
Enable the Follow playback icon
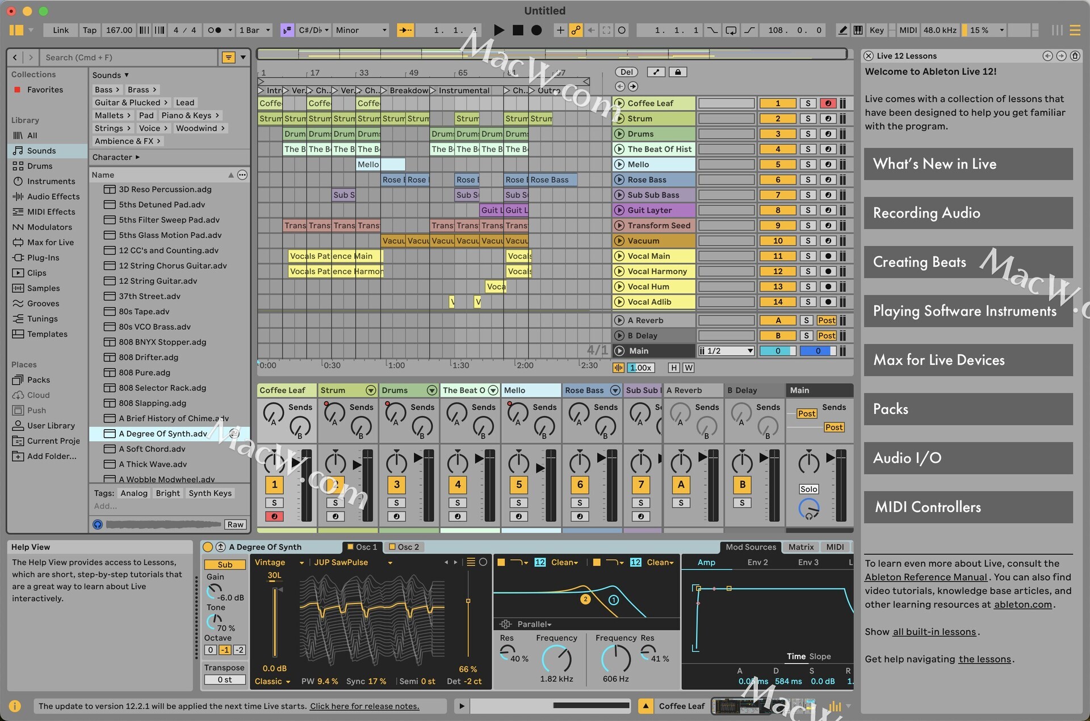coord(405,30)
